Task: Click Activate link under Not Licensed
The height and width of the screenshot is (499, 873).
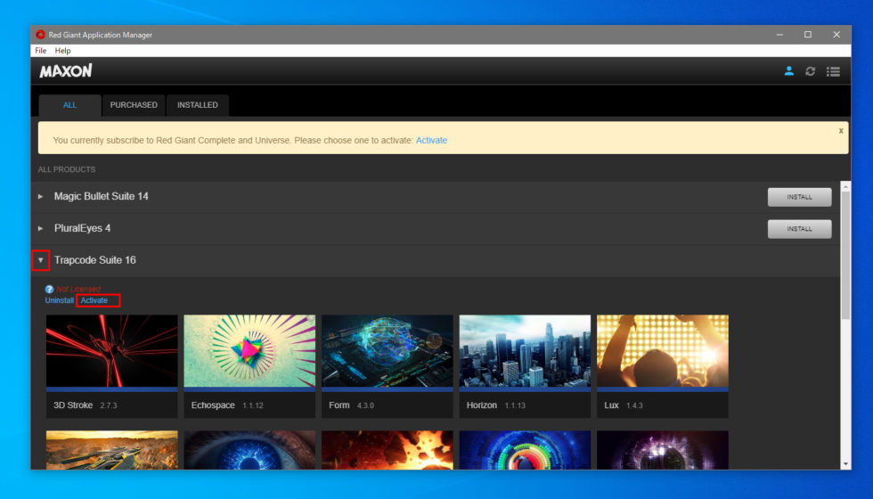Action: click(94, 300)
